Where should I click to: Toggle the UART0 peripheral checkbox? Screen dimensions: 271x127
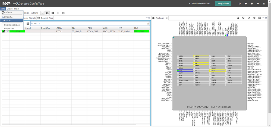(210, 80)
